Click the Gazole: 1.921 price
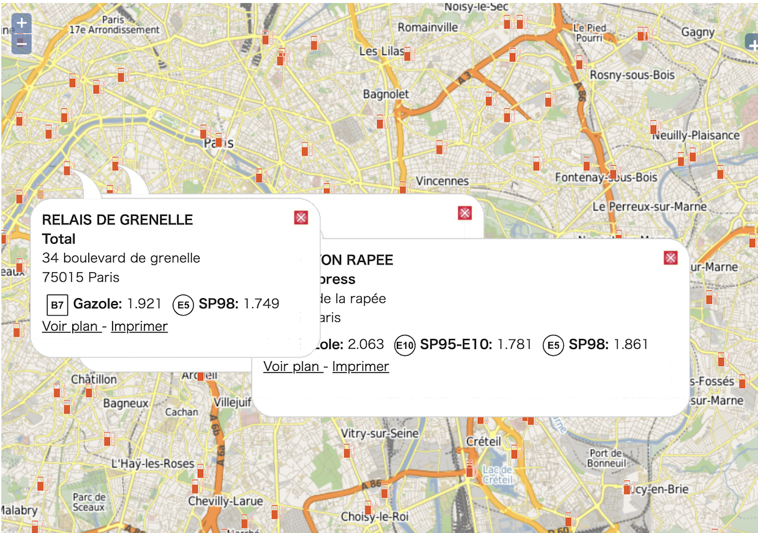Screen dimensions: 758x533 pyautogui.click(x=117, y=304)
